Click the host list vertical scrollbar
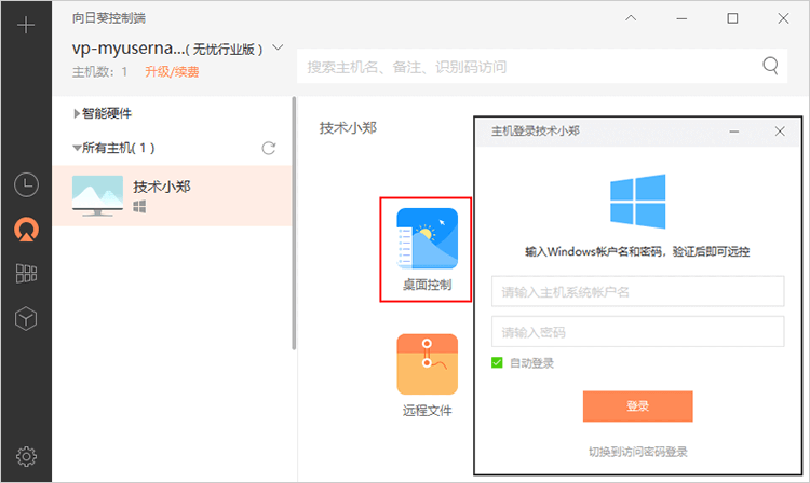 tap(294, 224)
